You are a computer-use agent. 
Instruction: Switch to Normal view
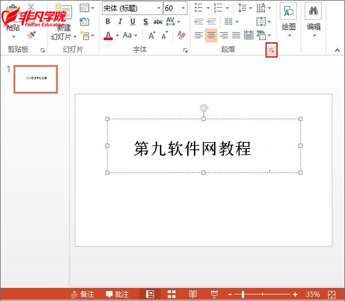(150, 294)
